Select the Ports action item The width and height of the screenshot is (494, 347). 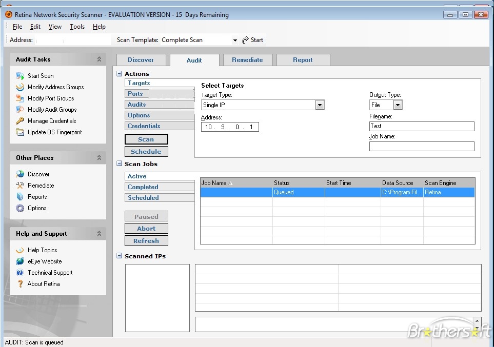[x=160, y=94]
